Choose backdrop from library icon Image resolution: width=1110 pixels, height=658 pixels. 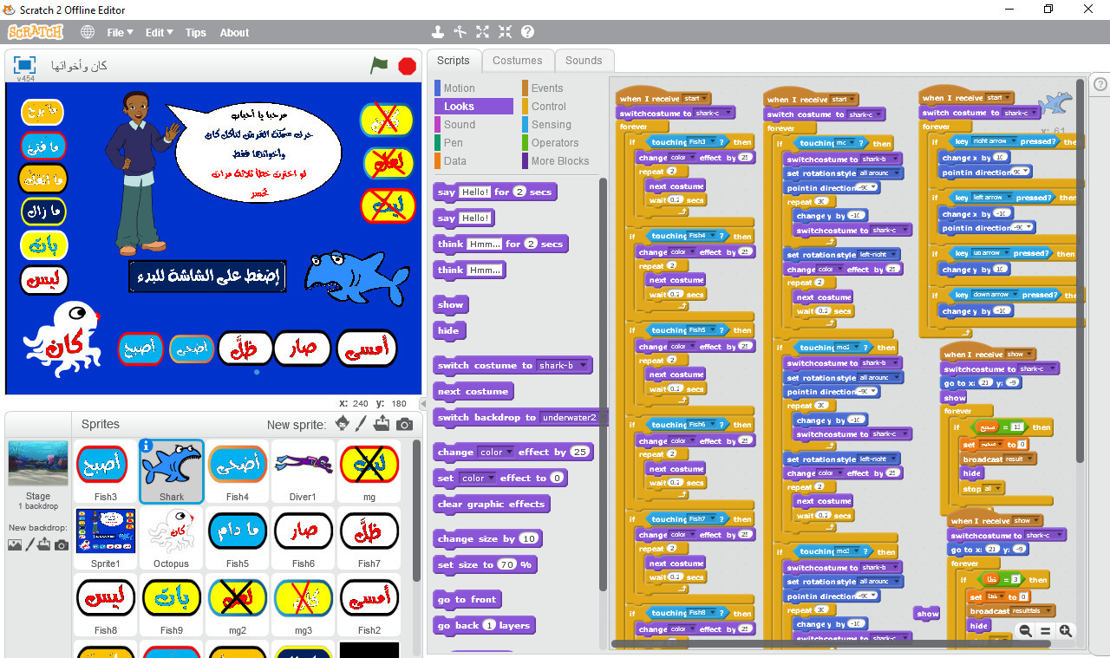tap(15, 544)
